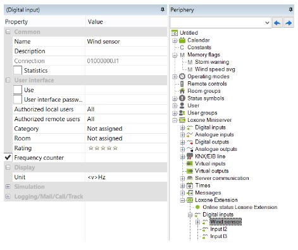The width and height of the screenshot is (298, 250).
Task: Click the Loxone Extension icon
Action: [190, 200]
